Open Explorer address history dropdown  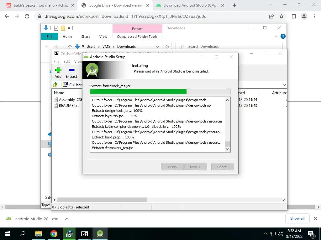[x=157, y=47]
